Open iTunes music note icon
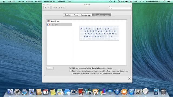Image resolution: width=173 pixels, height=97 pixels. click(x=117, y=92)
